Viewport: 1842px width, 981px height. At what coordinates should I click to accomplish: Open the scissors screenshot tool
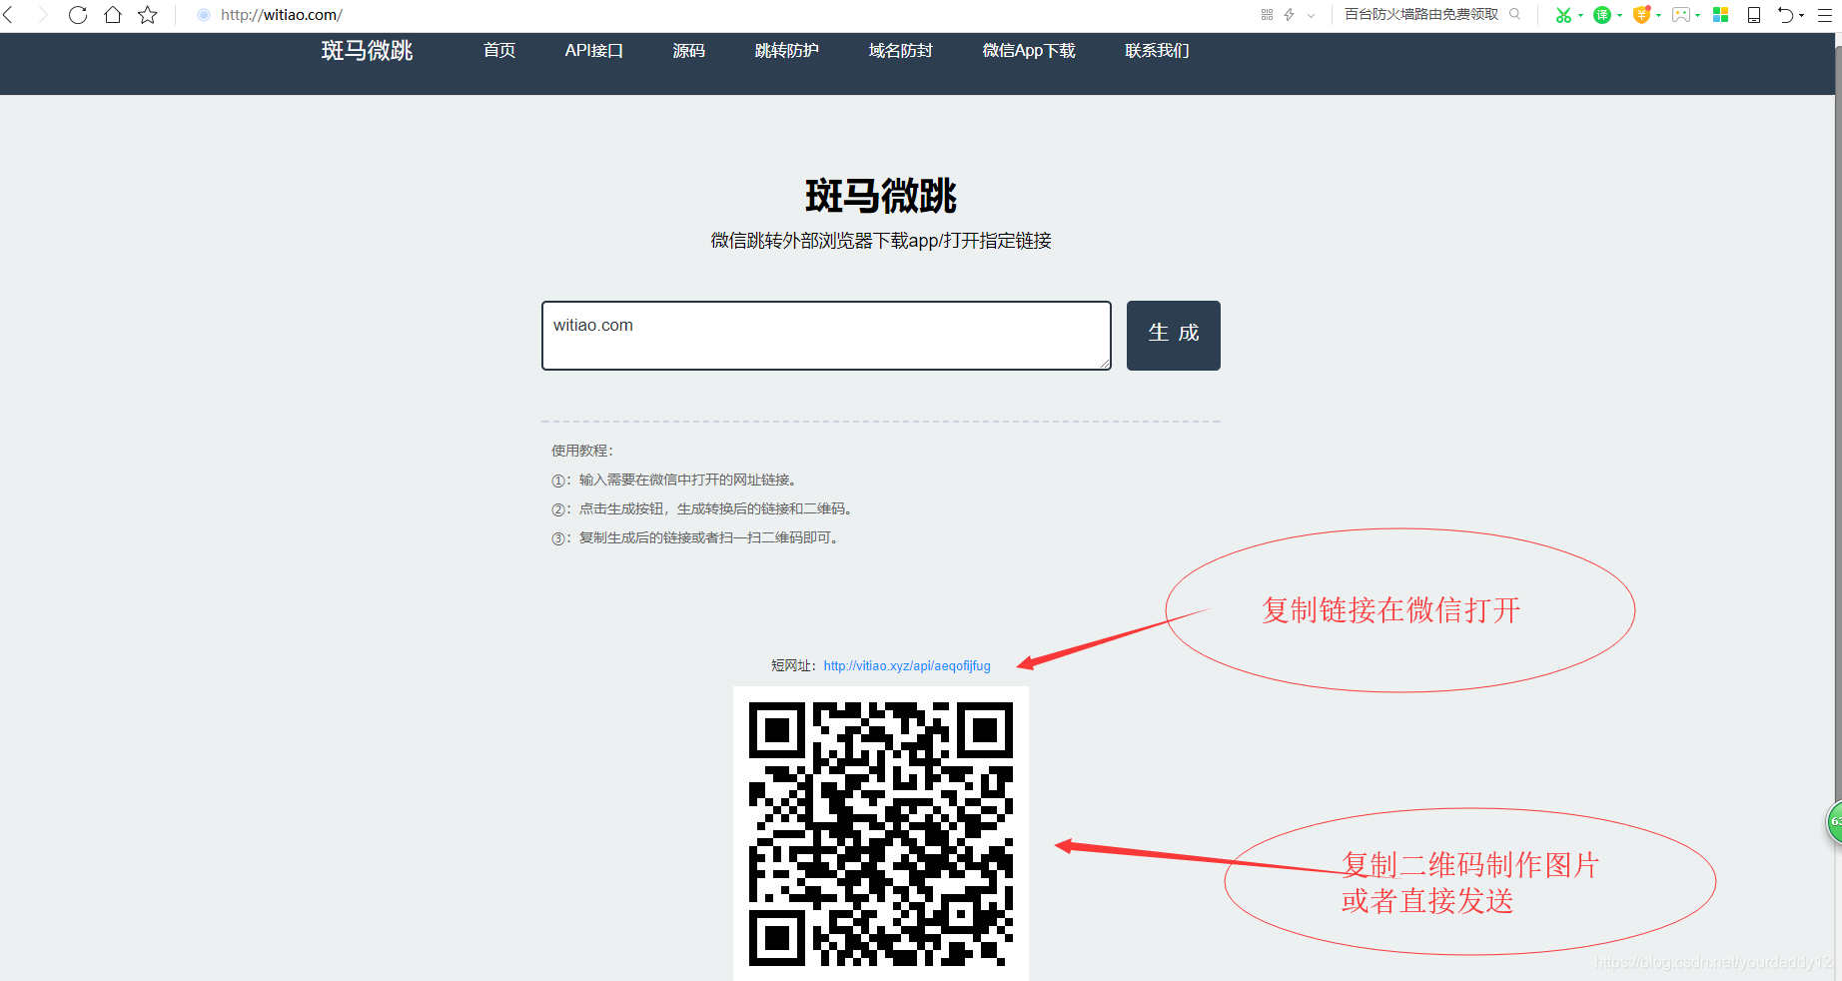point(1563,15)
